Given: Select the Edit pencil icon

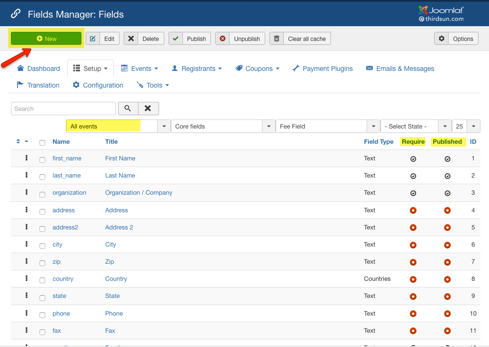Looking at the screenshot, I should [x=92, y=39].
